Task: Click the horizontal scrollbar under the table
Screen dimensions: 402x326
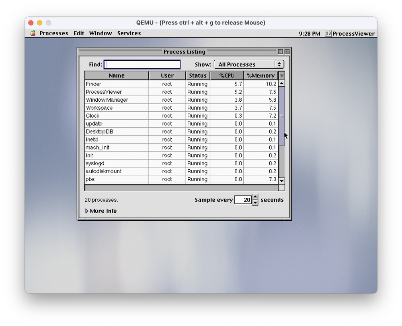Action: point(181,188)
